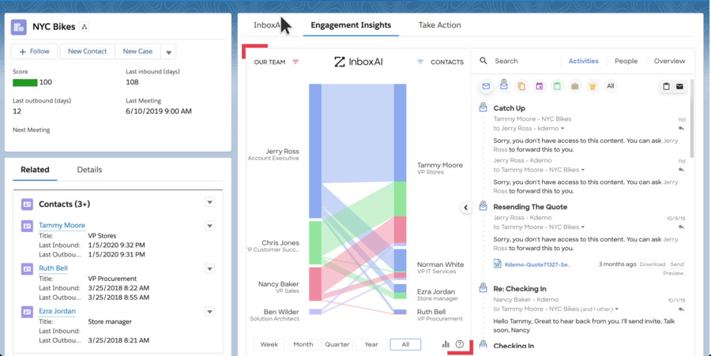Reply to Resending The Quote email
This screenshot has width=711, height=356.
point(681,227)
